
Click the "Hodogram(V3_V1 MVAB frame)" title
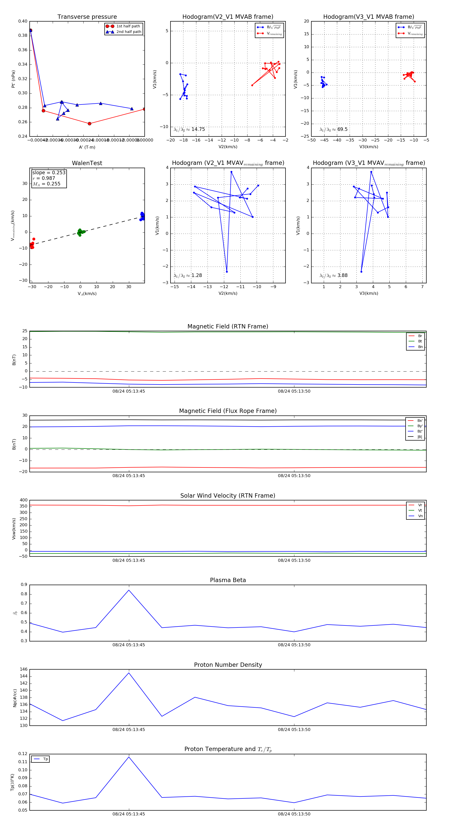click(369, 17)
